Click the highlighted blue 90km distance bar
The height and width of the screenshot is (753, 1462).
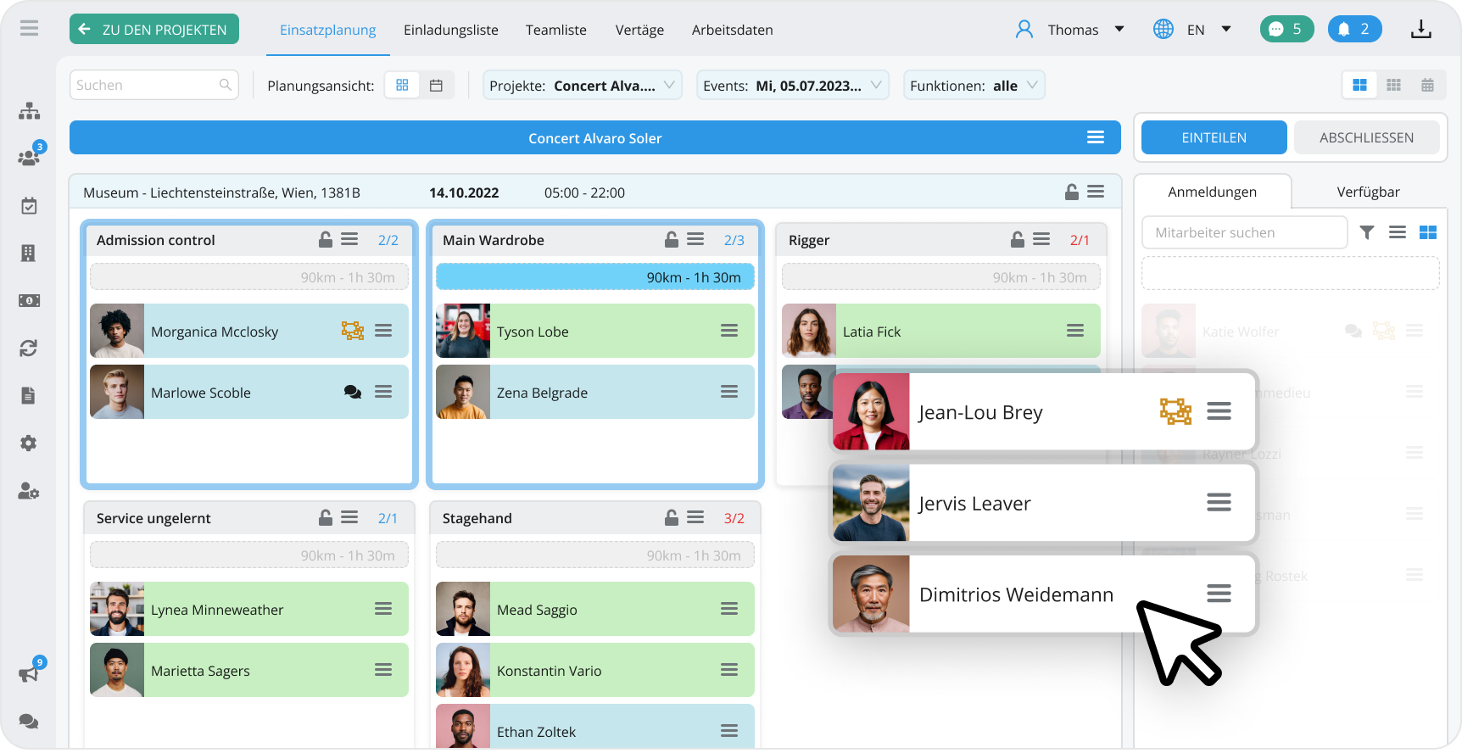click(x=594, y=277)
